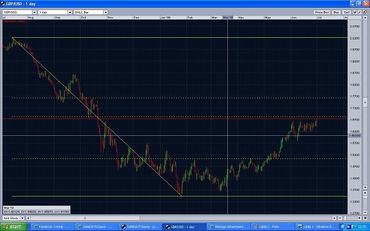This screenshot has height=231, width=370.
Task: Click the horizontal zoom minus button
Action: click(x=340, y=218)
